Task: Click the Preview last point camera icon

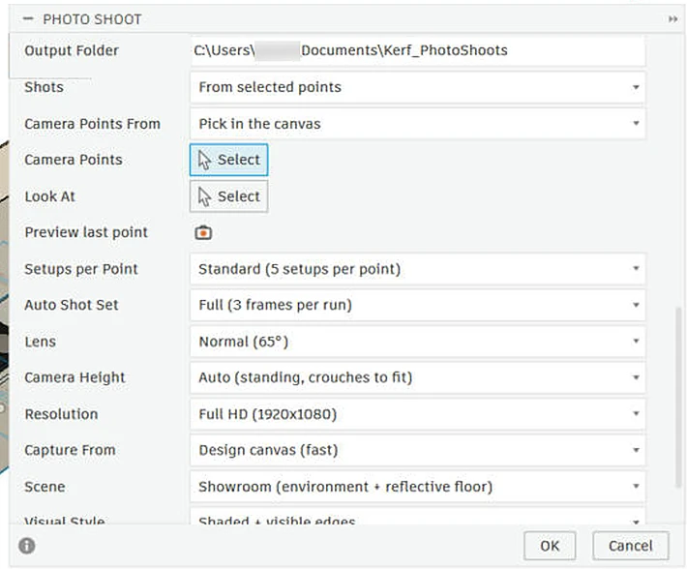Action: 203,232
